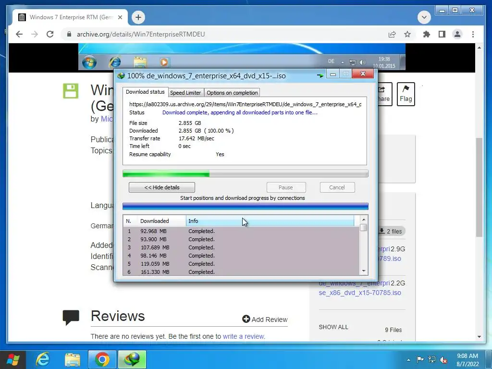Screen dimensions: 492x369
Task: Click the page vertical scrollbar thumb
Action: (479, 187)
